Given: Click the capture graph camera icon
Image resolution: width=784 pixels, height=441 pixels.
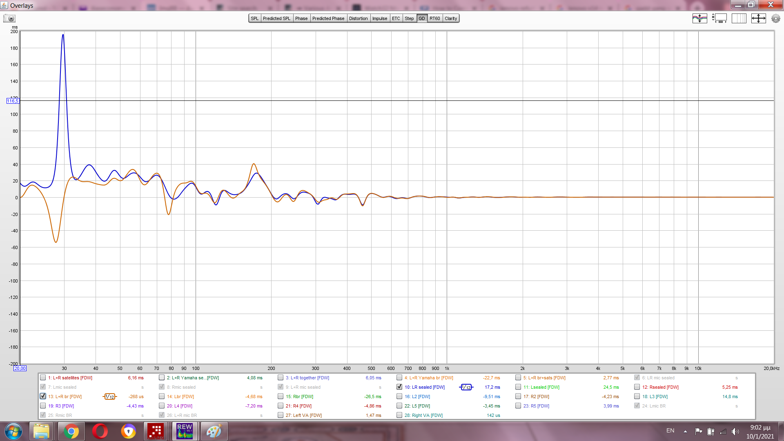Looking at the screenshot, I should click(x=9, y=18).
